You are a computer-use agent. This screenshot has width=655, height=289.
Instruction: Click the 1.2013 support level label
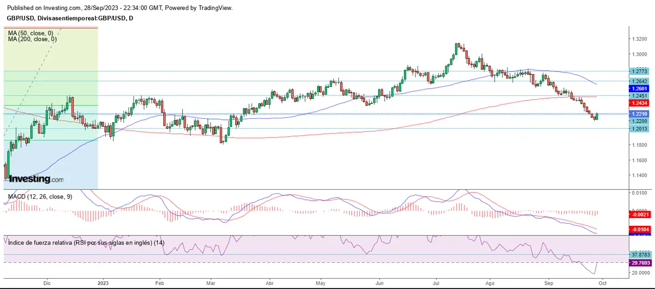click(x=639, y=129)
